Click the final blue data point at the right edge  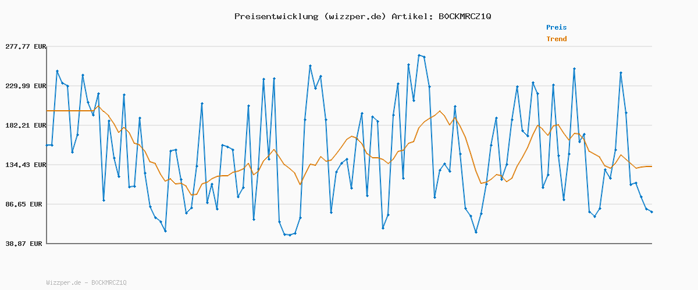click(651, 212)
